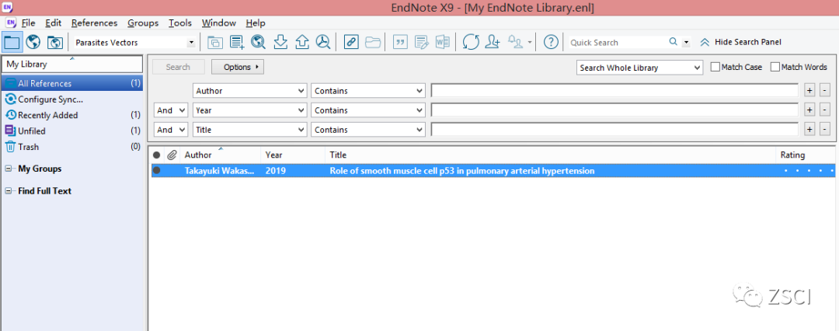Add search row with plus in Title row
Screen dimensions: 839x331
pyautogui.click(x=810, y=130)
